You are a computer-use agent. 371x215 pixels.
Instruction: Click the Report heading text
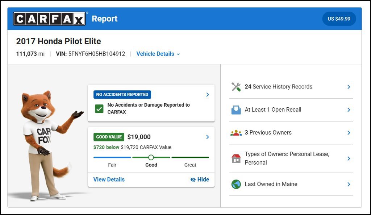tap(105, 19)
